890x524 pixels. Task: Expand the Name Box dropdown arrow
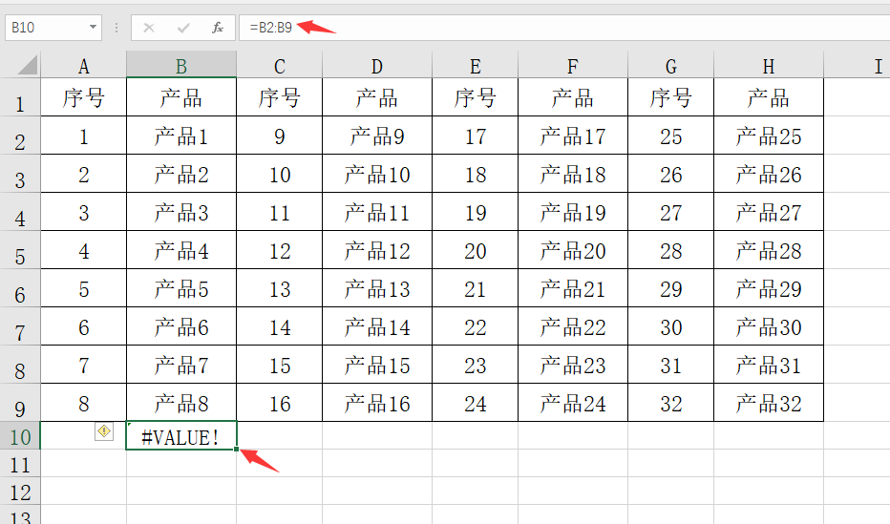93,28
